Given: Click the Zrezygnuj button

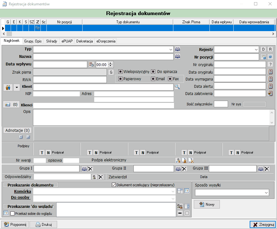Looking at the screenshot, I should [263, 225].
